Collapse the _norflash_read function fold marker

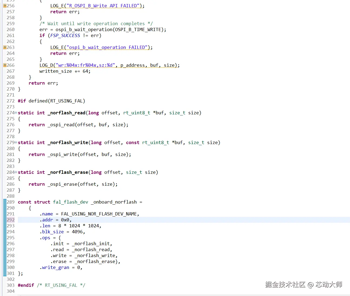point(16,113)
